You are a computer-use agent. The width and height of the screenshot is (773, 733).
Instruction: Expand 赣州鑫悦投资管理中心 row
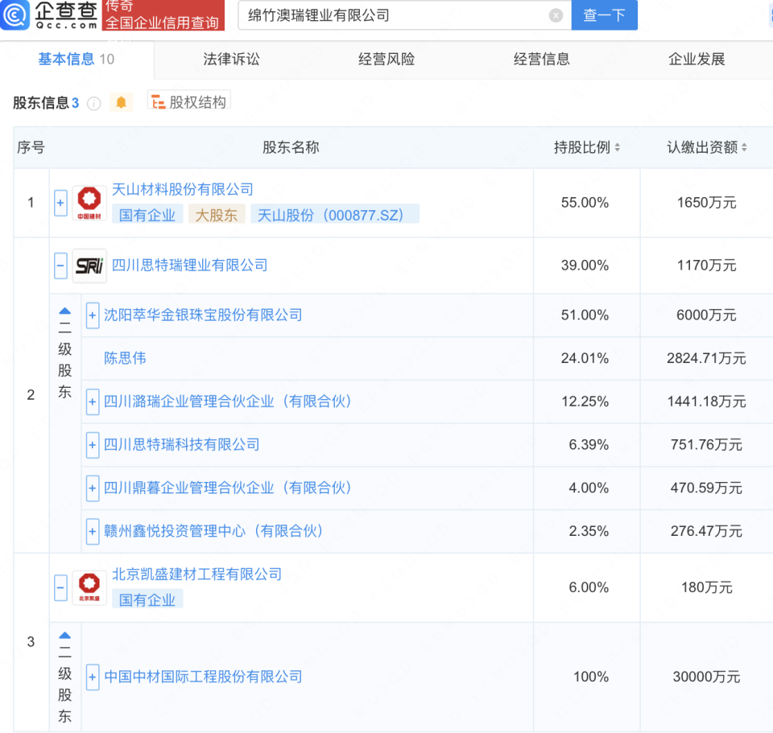93,532
